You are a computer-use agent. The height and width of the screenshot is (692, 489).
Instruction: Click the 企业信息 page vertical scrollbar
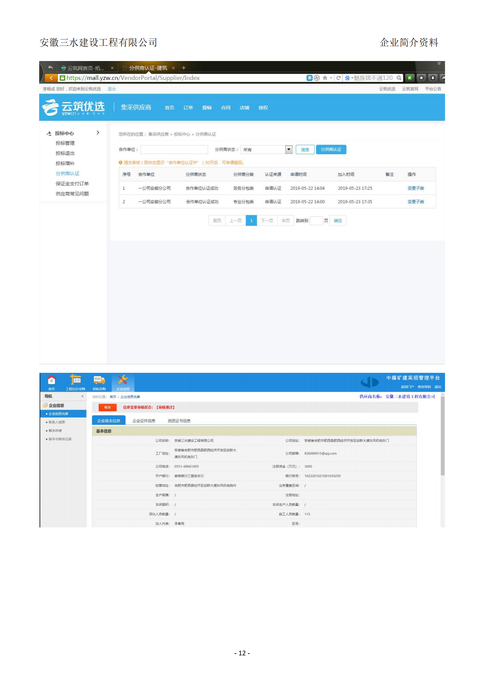pos(442,436)
